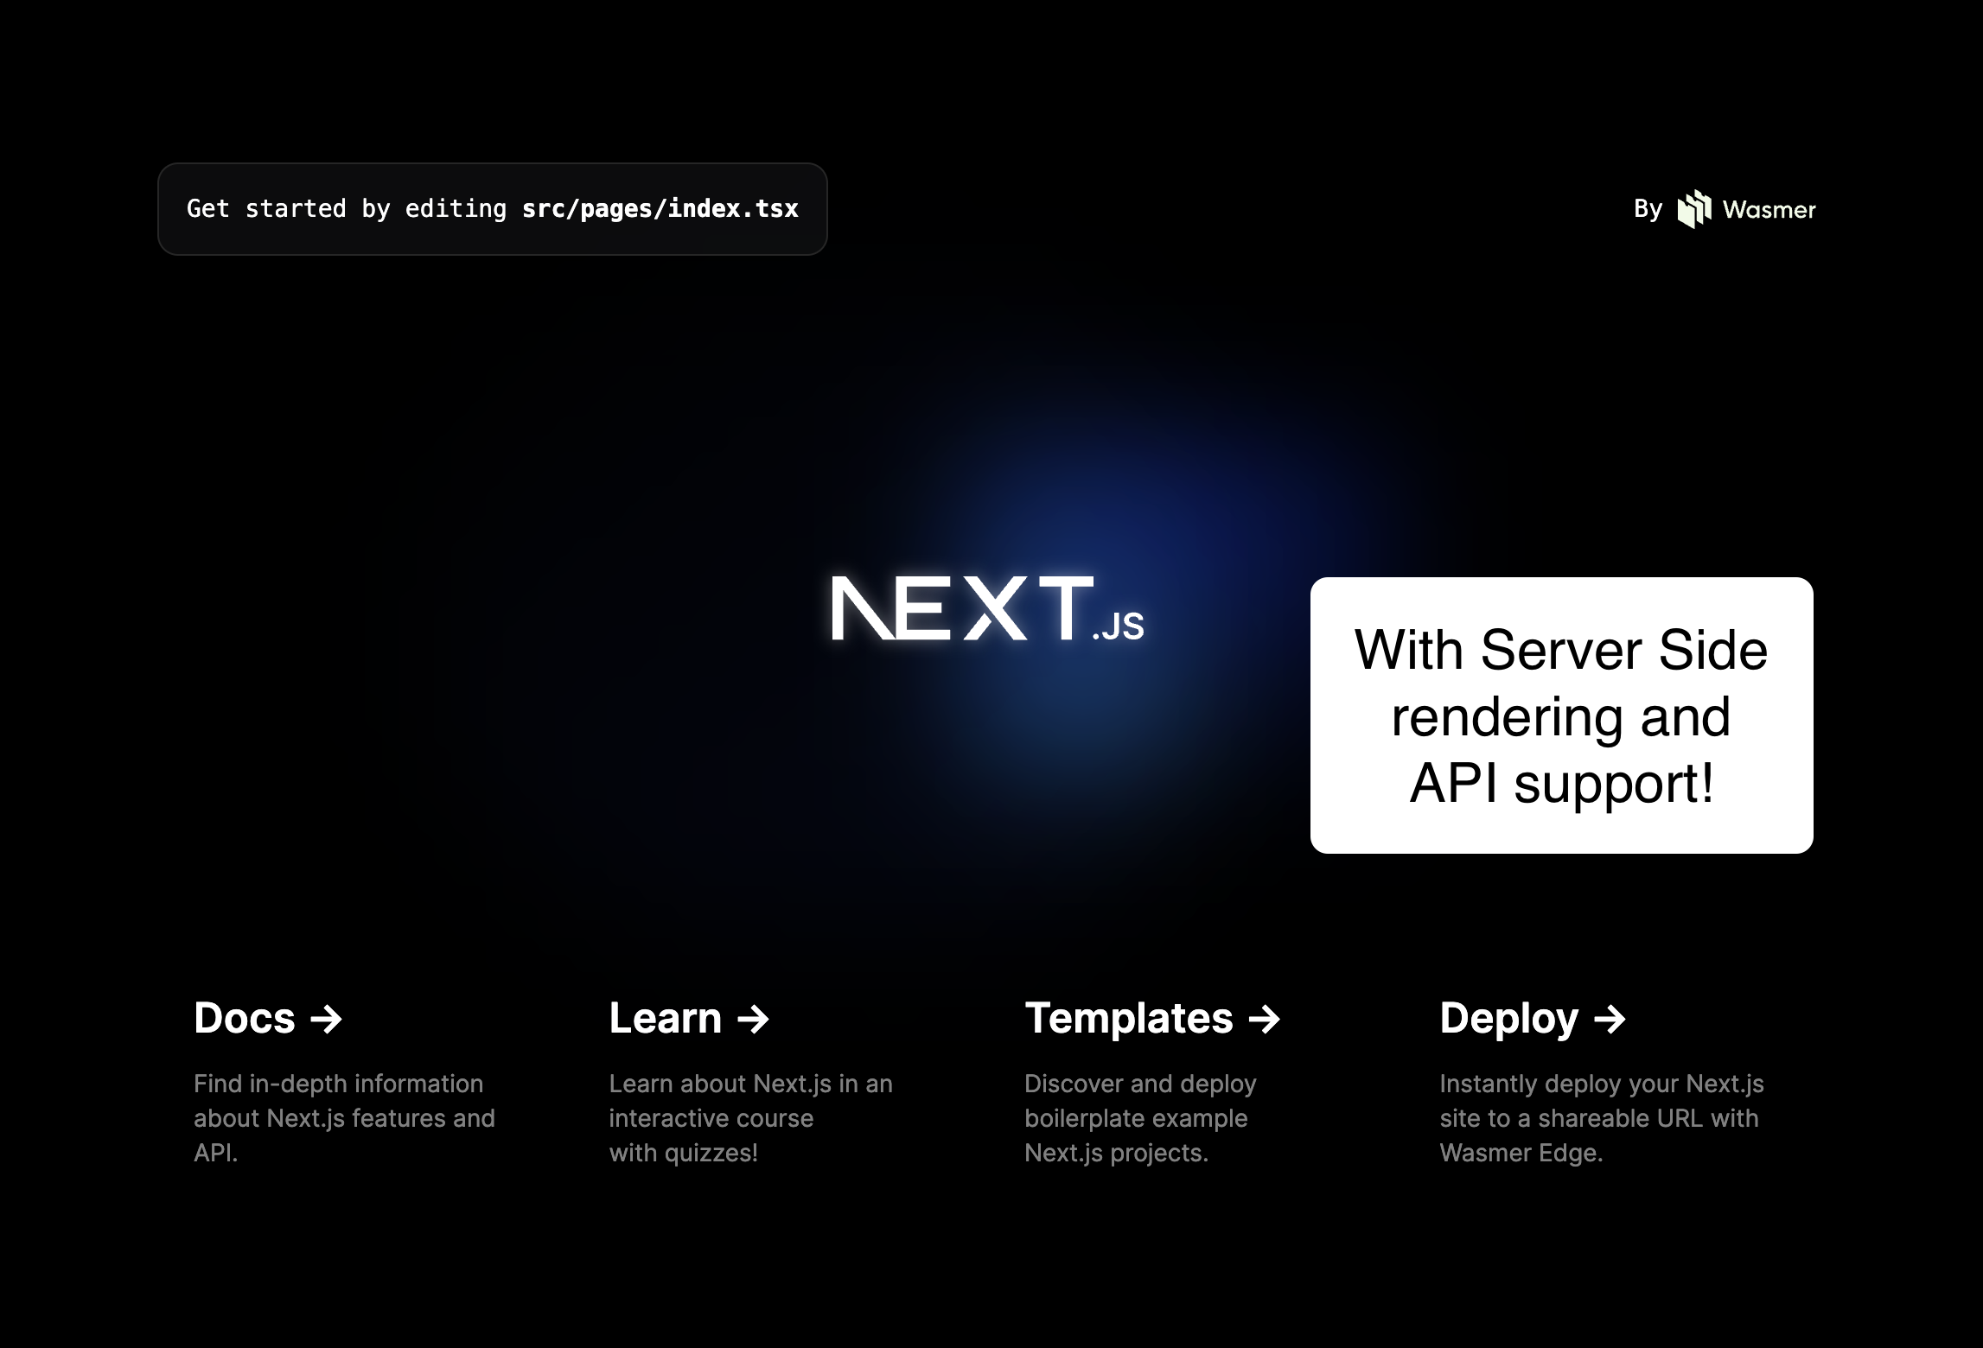Click the 'By' label near the Wasmer logo

[x=1647, y=209]
